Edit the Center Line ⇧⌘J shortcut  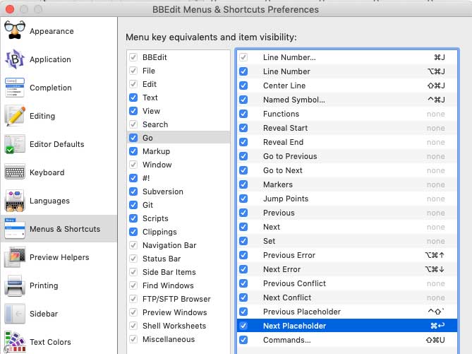[x=436, y=85]
